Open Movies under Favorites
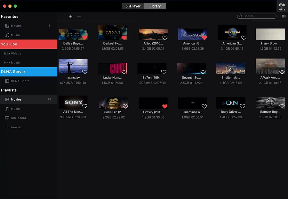Viewport: 288px width, 199px height. (29, 26)
